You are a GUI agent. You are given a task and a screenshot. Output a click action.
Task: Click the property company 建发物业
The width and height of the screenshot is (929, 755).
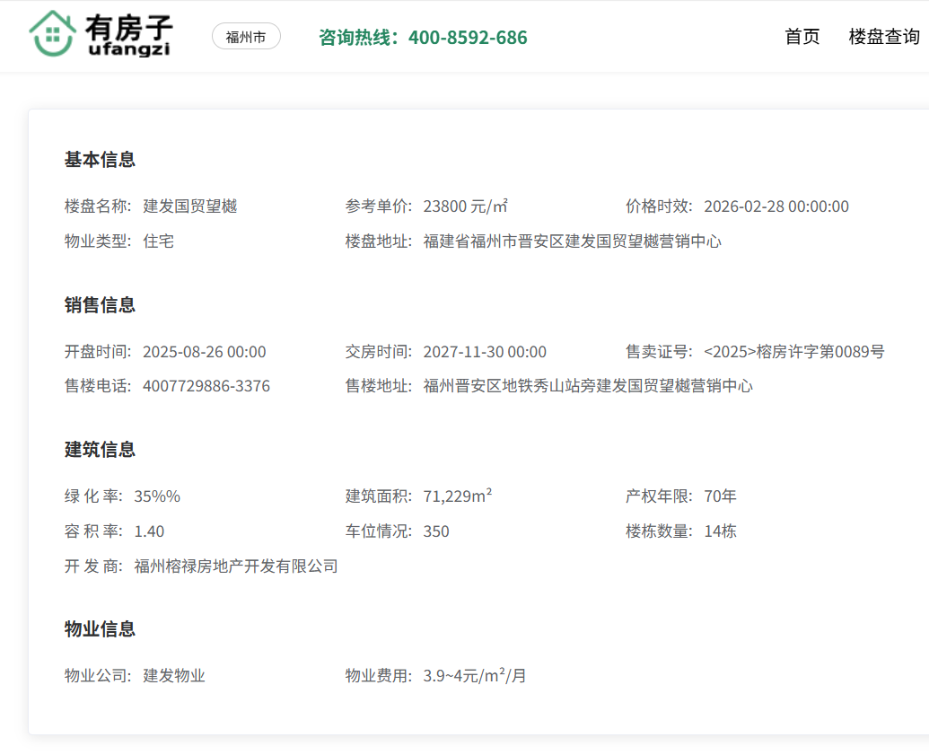pyautogui.click(x=174, y=676)
